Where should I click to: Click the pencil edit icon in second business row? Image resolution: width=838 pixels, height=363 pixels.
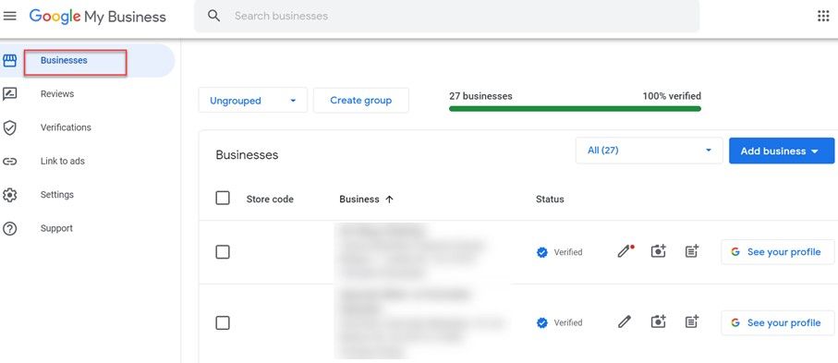(x=625, y=321)
